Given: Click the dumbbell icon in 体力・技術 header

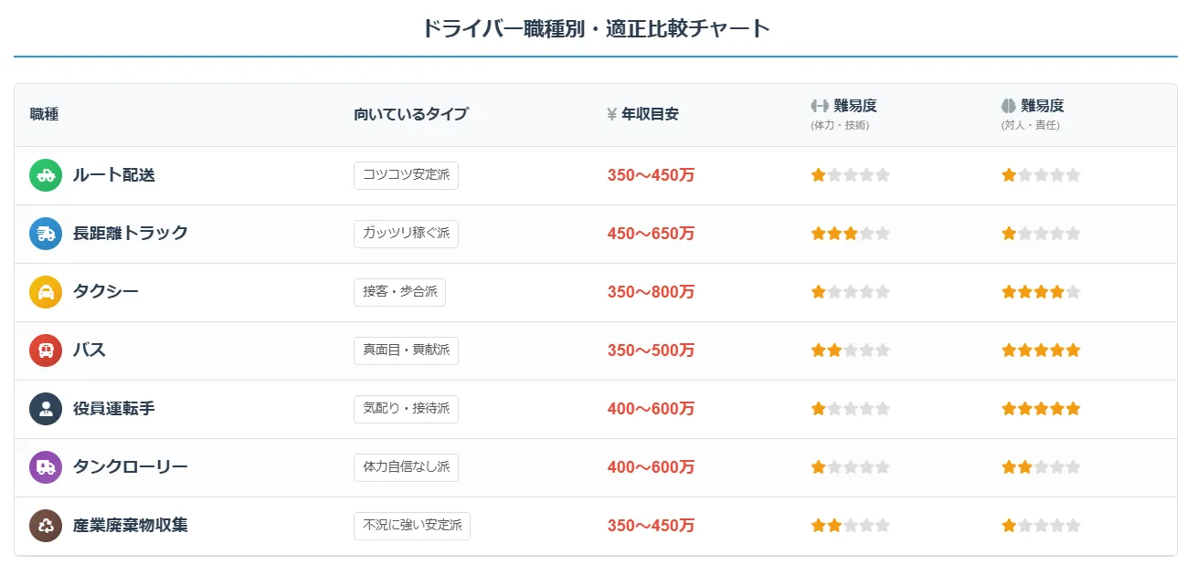Looking at the screenshot, I should pos(819,106).
